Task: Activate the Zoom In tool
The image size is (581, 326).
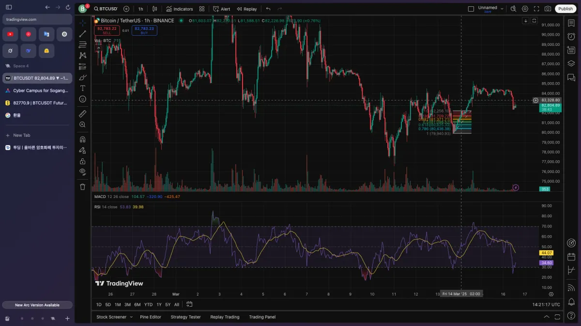Action: click(83, 125)
